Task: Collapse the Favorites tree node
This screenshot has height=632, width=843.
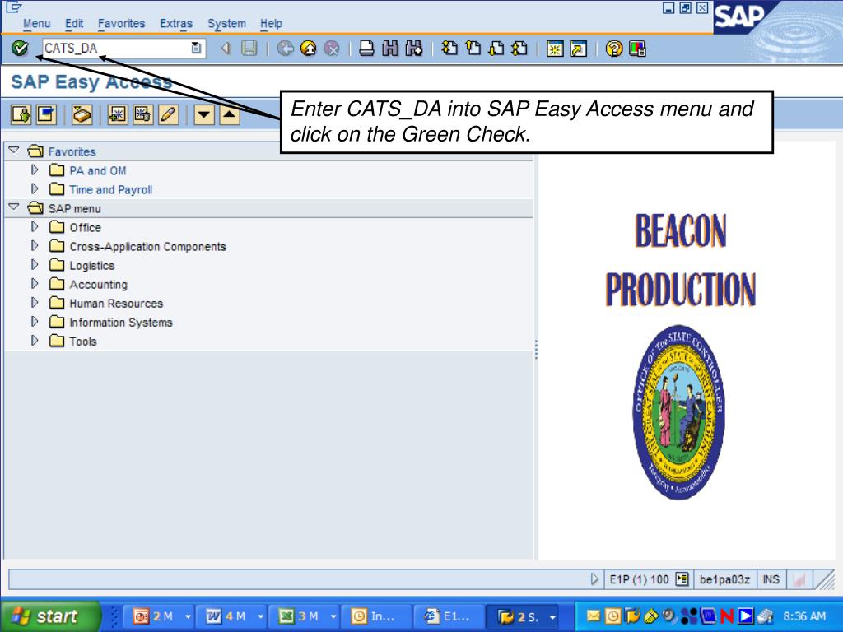Action: (x=15, y=151)
